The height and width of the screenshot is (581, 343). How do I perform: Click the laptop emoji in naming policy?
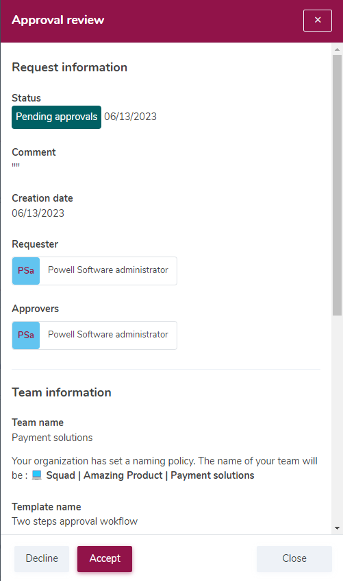tap(37, 475)
